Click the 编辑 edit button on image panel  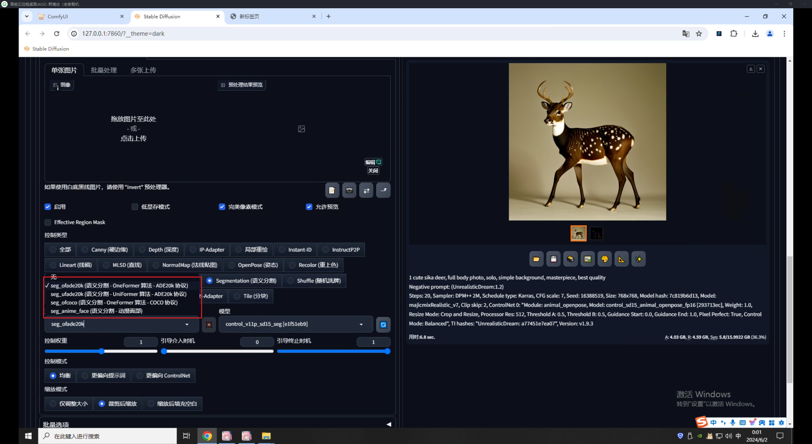pyautogui.click(x=373, y=162)
